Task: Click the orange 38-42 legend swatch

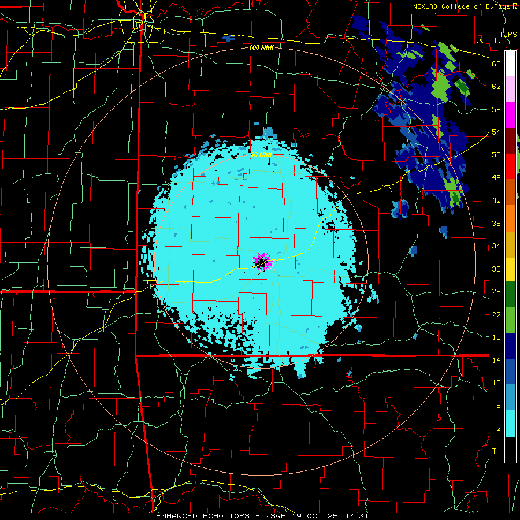Action: [510, 218]
